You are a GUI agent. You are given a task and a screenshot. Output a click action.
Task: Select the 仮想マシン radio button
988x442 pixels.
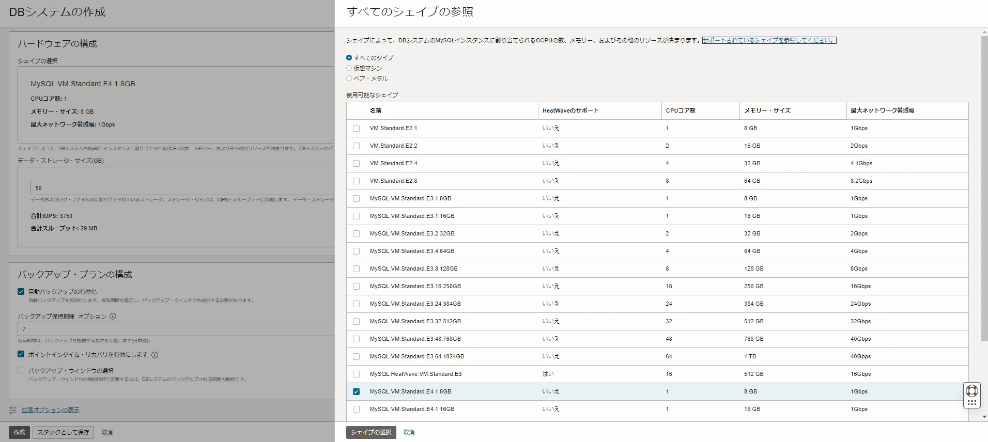point(349,68)
